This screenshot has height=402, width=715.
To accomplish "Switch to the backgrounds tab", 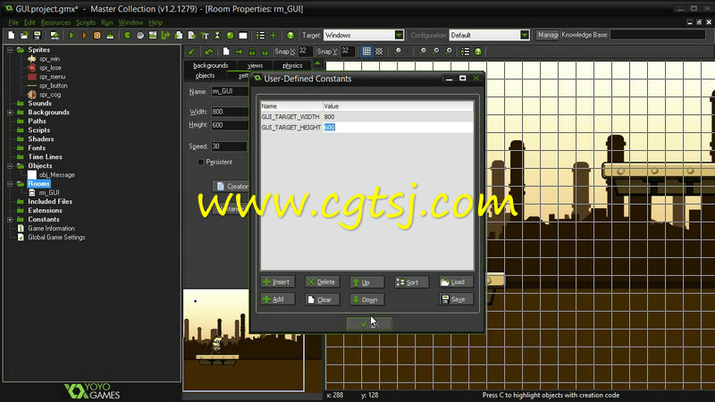I will [210, 65].
